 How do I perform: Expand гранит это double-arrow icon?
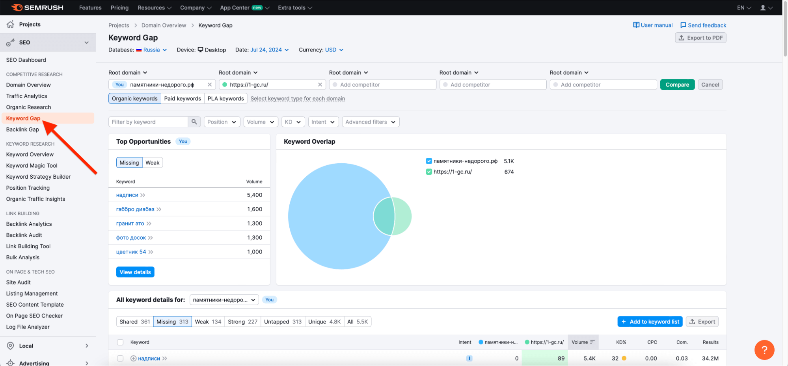click(x=149, y=224)
